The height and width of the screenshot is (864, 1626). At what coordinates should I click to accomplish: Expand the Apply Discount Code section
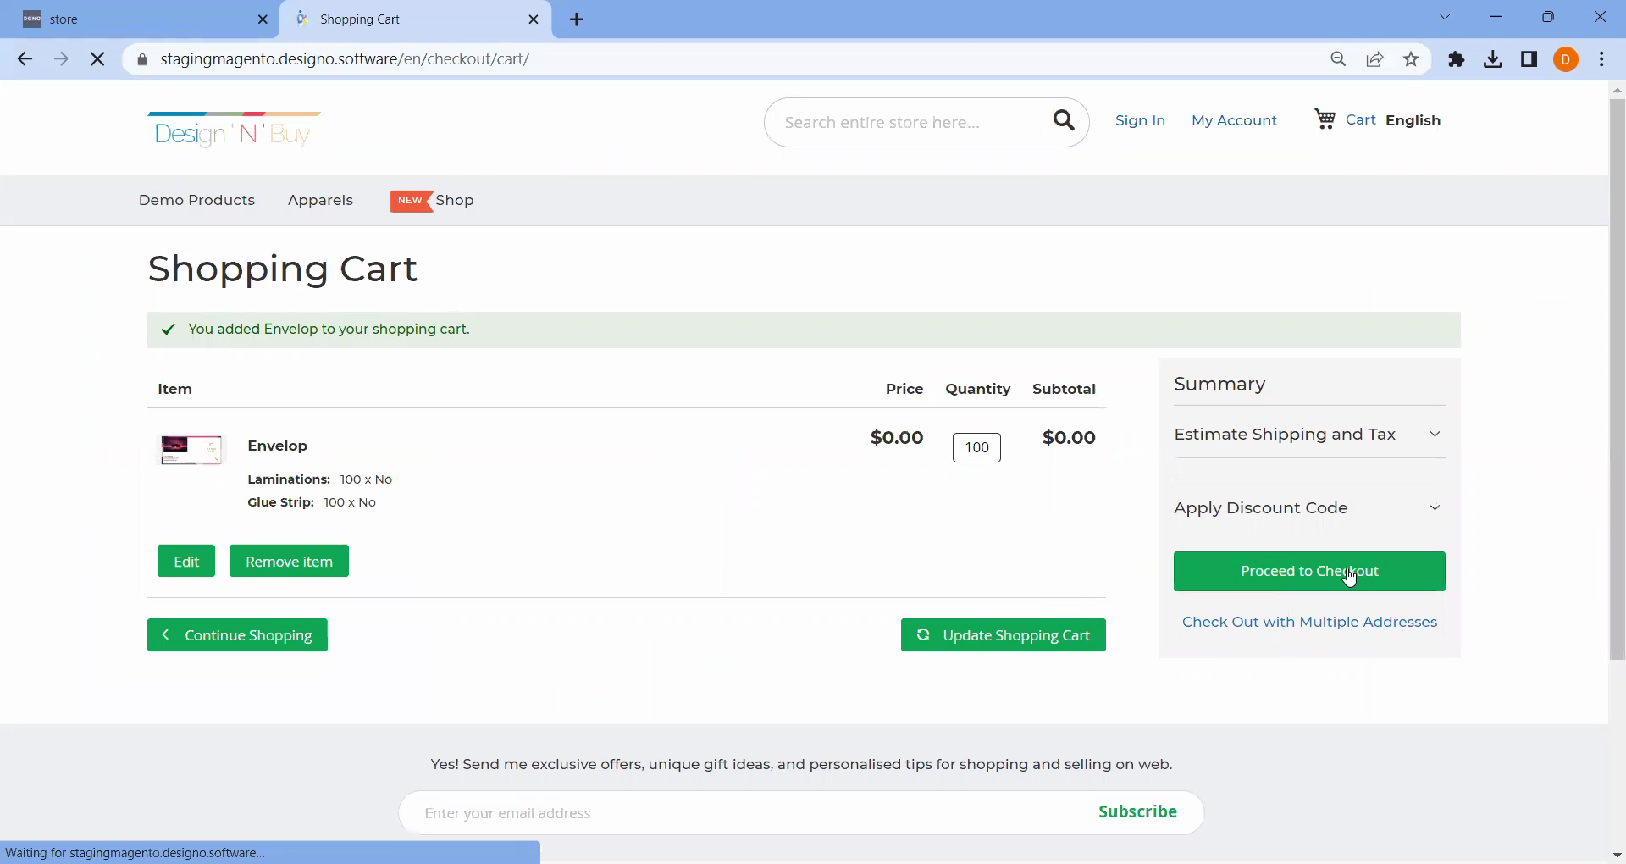click(1308, 508)
